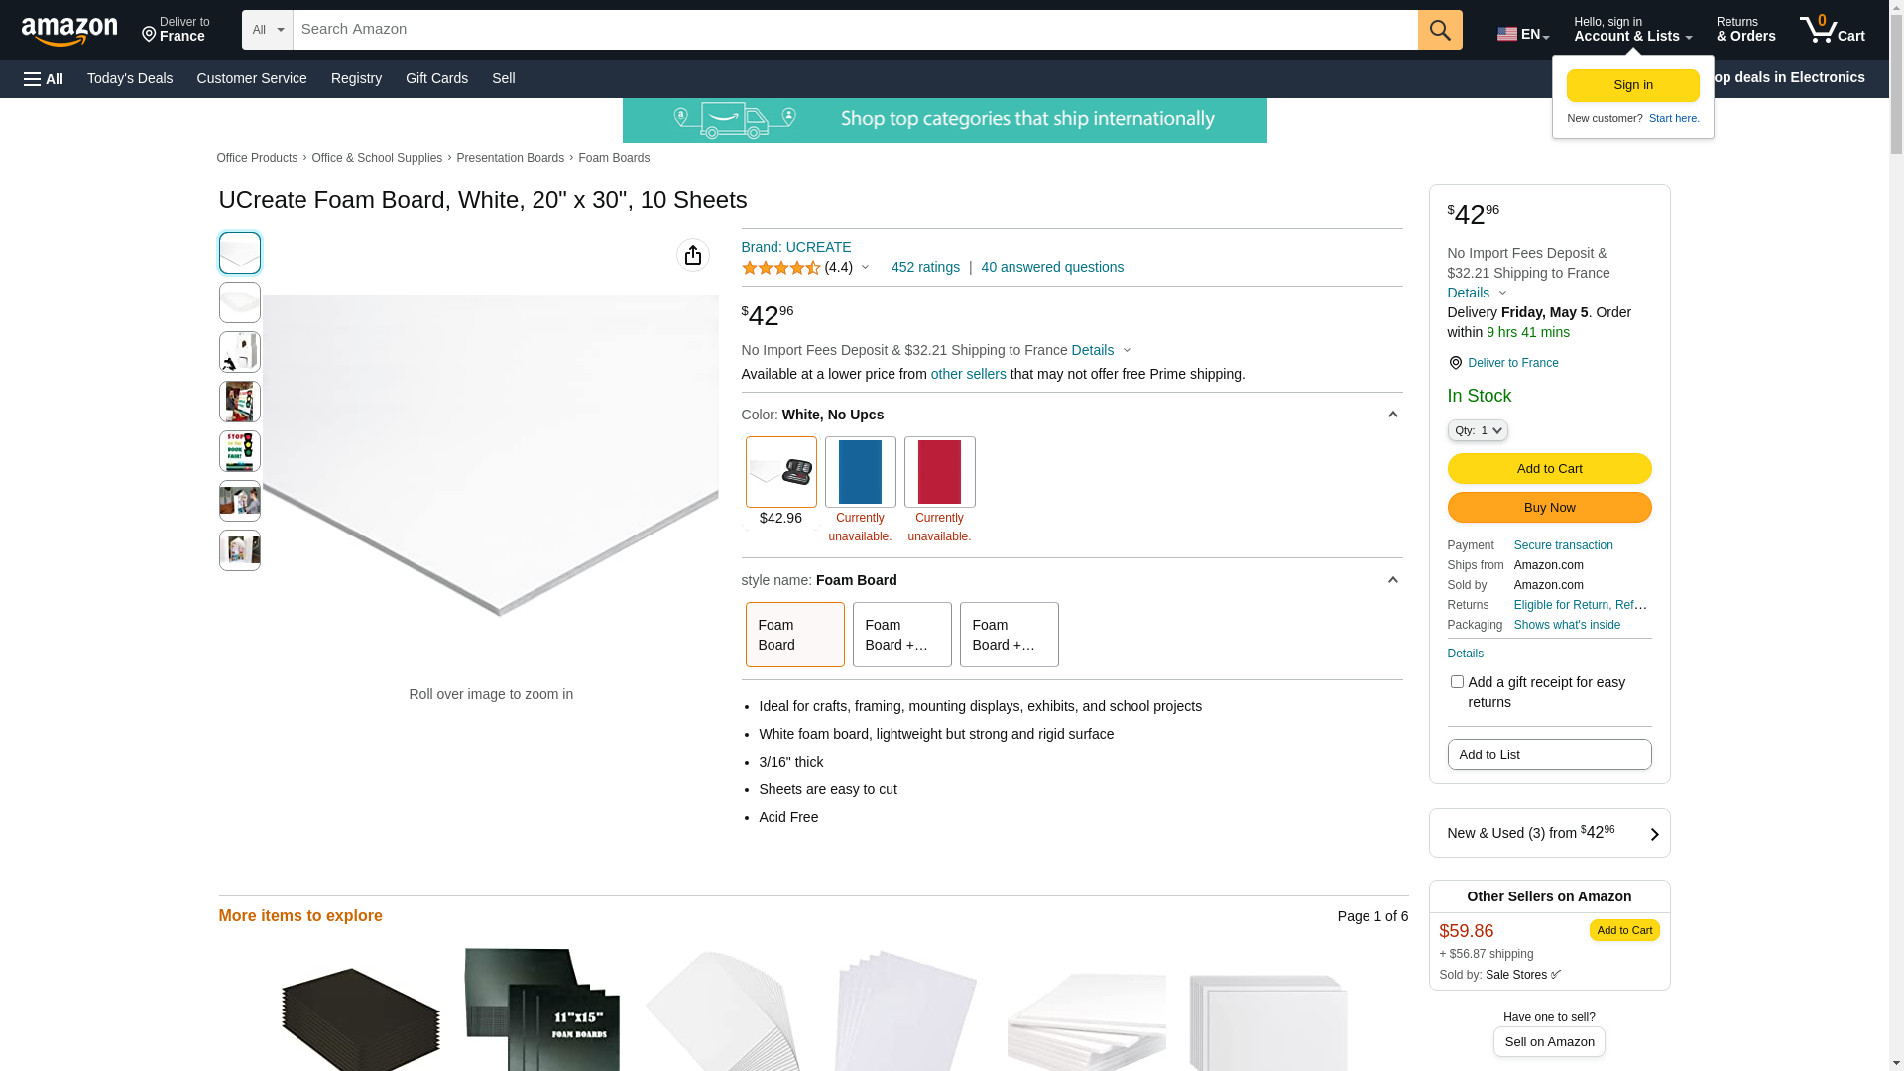This screenshot has height=1071, width=1904.
Task: Collapse the Color options section
Action: coord(1392,415)
